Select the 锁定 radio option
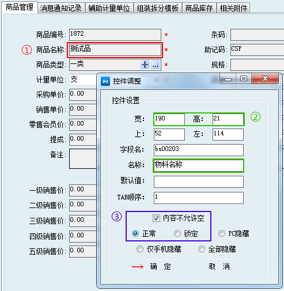This screenshot has width=284, height=291. (x=177, y=233)
